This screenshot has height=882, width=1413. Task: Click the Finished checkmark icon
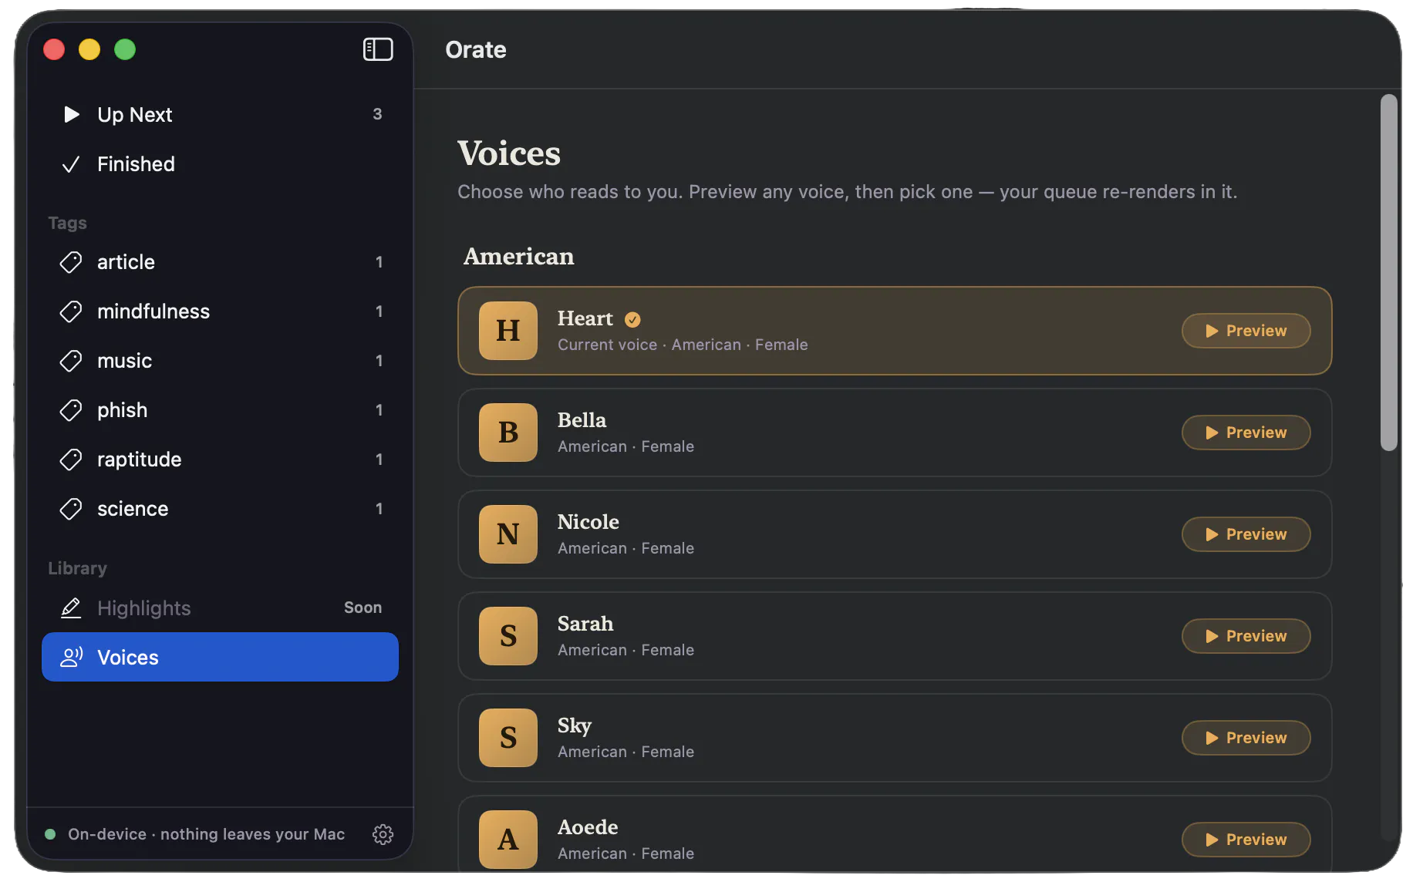click(71, 164)
